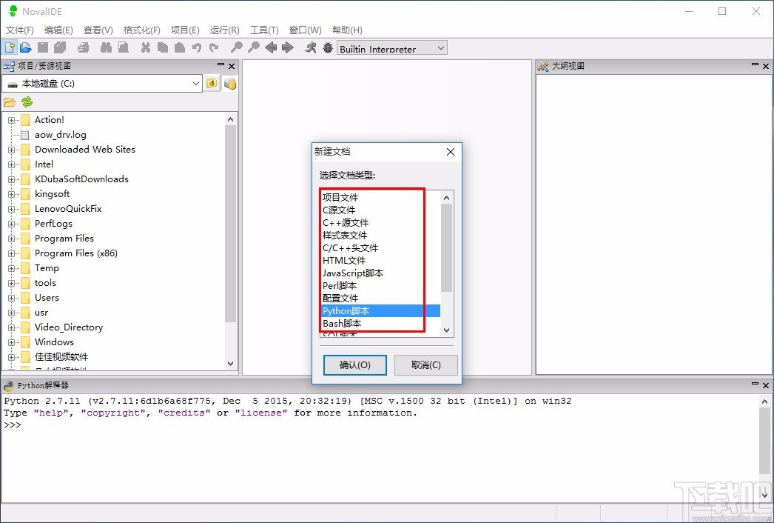This screenshot has height=523, width=774.
Task: Minimize the 大纲视图 outline panel
Action: [754, 66]
